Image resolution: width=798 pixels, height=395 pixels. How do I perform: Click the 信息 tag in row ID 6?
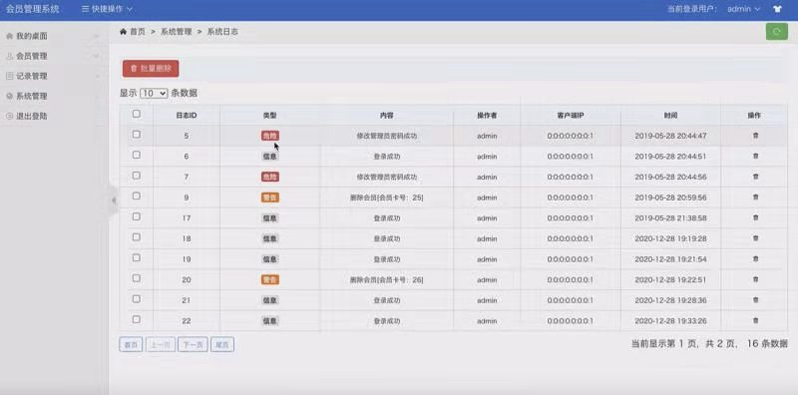pyautogui.click(x=270, y=157)
